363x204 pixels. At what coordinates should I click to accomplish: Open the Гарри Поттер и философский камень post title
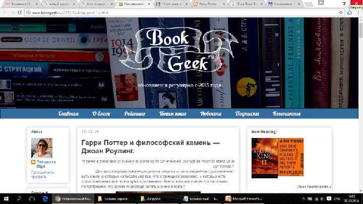(150, 147)
